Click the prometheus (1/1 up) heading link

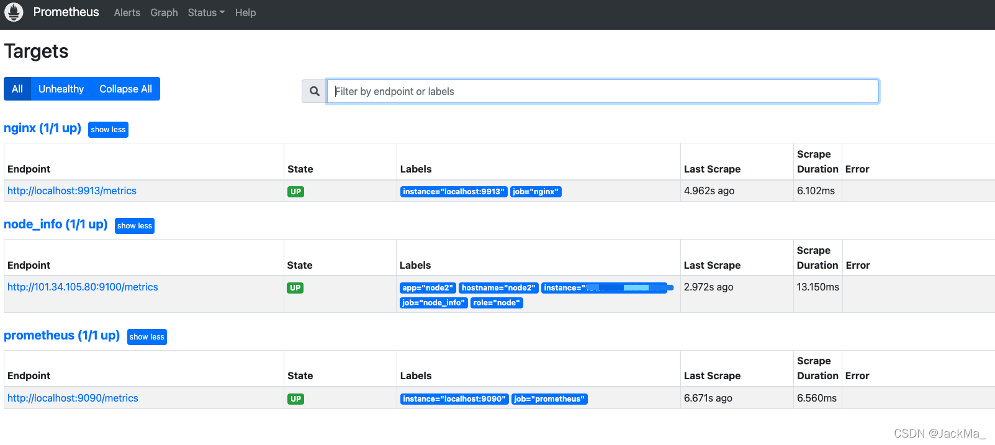61,335
